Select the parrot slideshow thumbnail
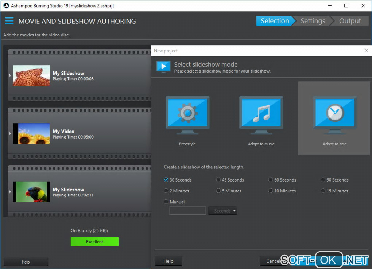Viewport: 372px width, 269px height. coord(31,192)
